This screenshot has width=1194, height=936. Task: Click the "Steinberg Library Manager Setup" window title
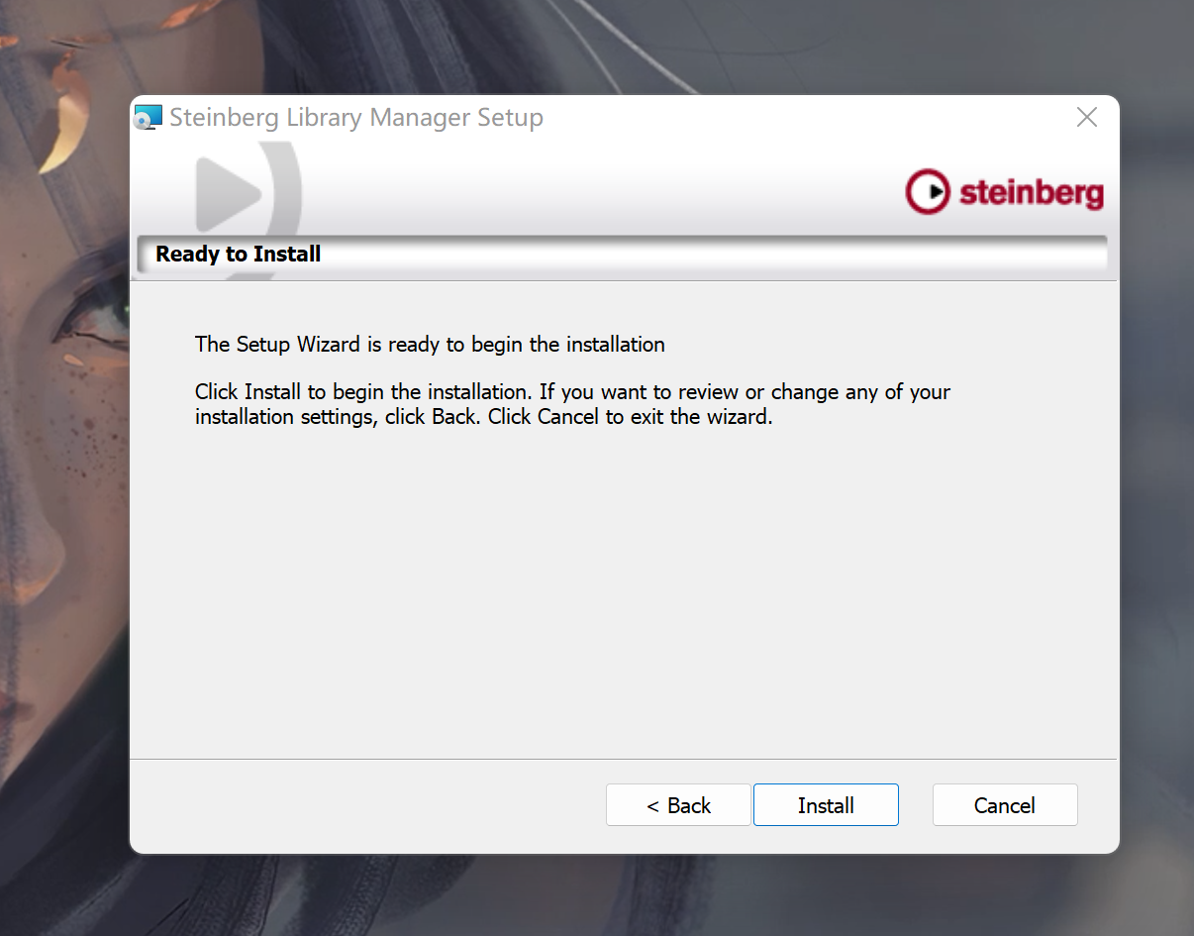click(356, 117)
